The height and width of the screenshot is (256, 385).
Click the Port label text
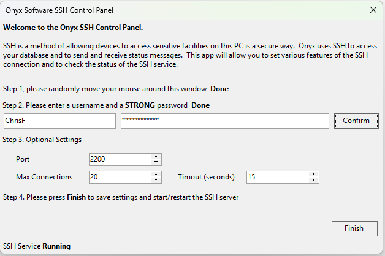[23, 159]
